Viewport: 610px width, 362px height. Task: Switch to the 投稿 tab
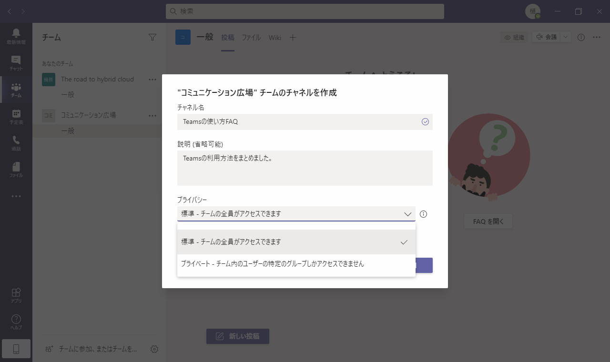click(x=228, y=37)
